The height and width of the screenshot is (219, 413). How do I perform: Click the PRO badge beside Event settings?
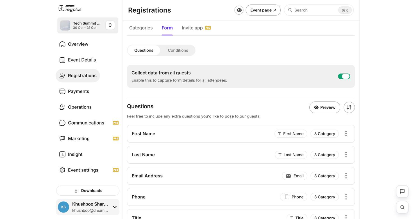click(x=116, y=170)
